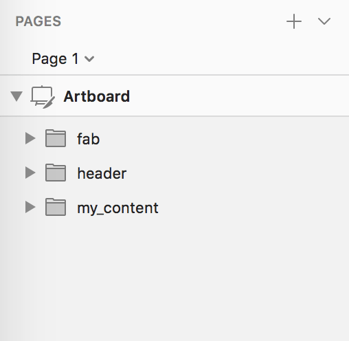The width and height of the screenshot is (349, 341).
Task: Select the my_content layer
Action: click(x=117, y=208)
